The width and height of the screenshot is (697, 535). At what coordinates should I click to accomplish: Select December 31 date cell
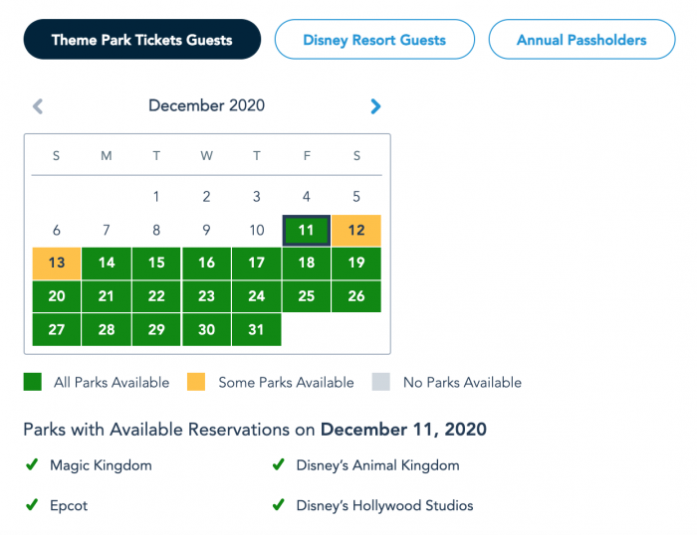point(257,329)
